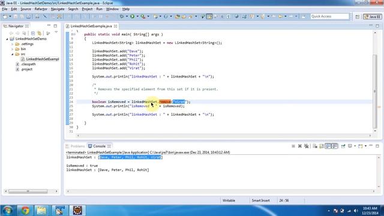Click the Windows Start orb

8,211
